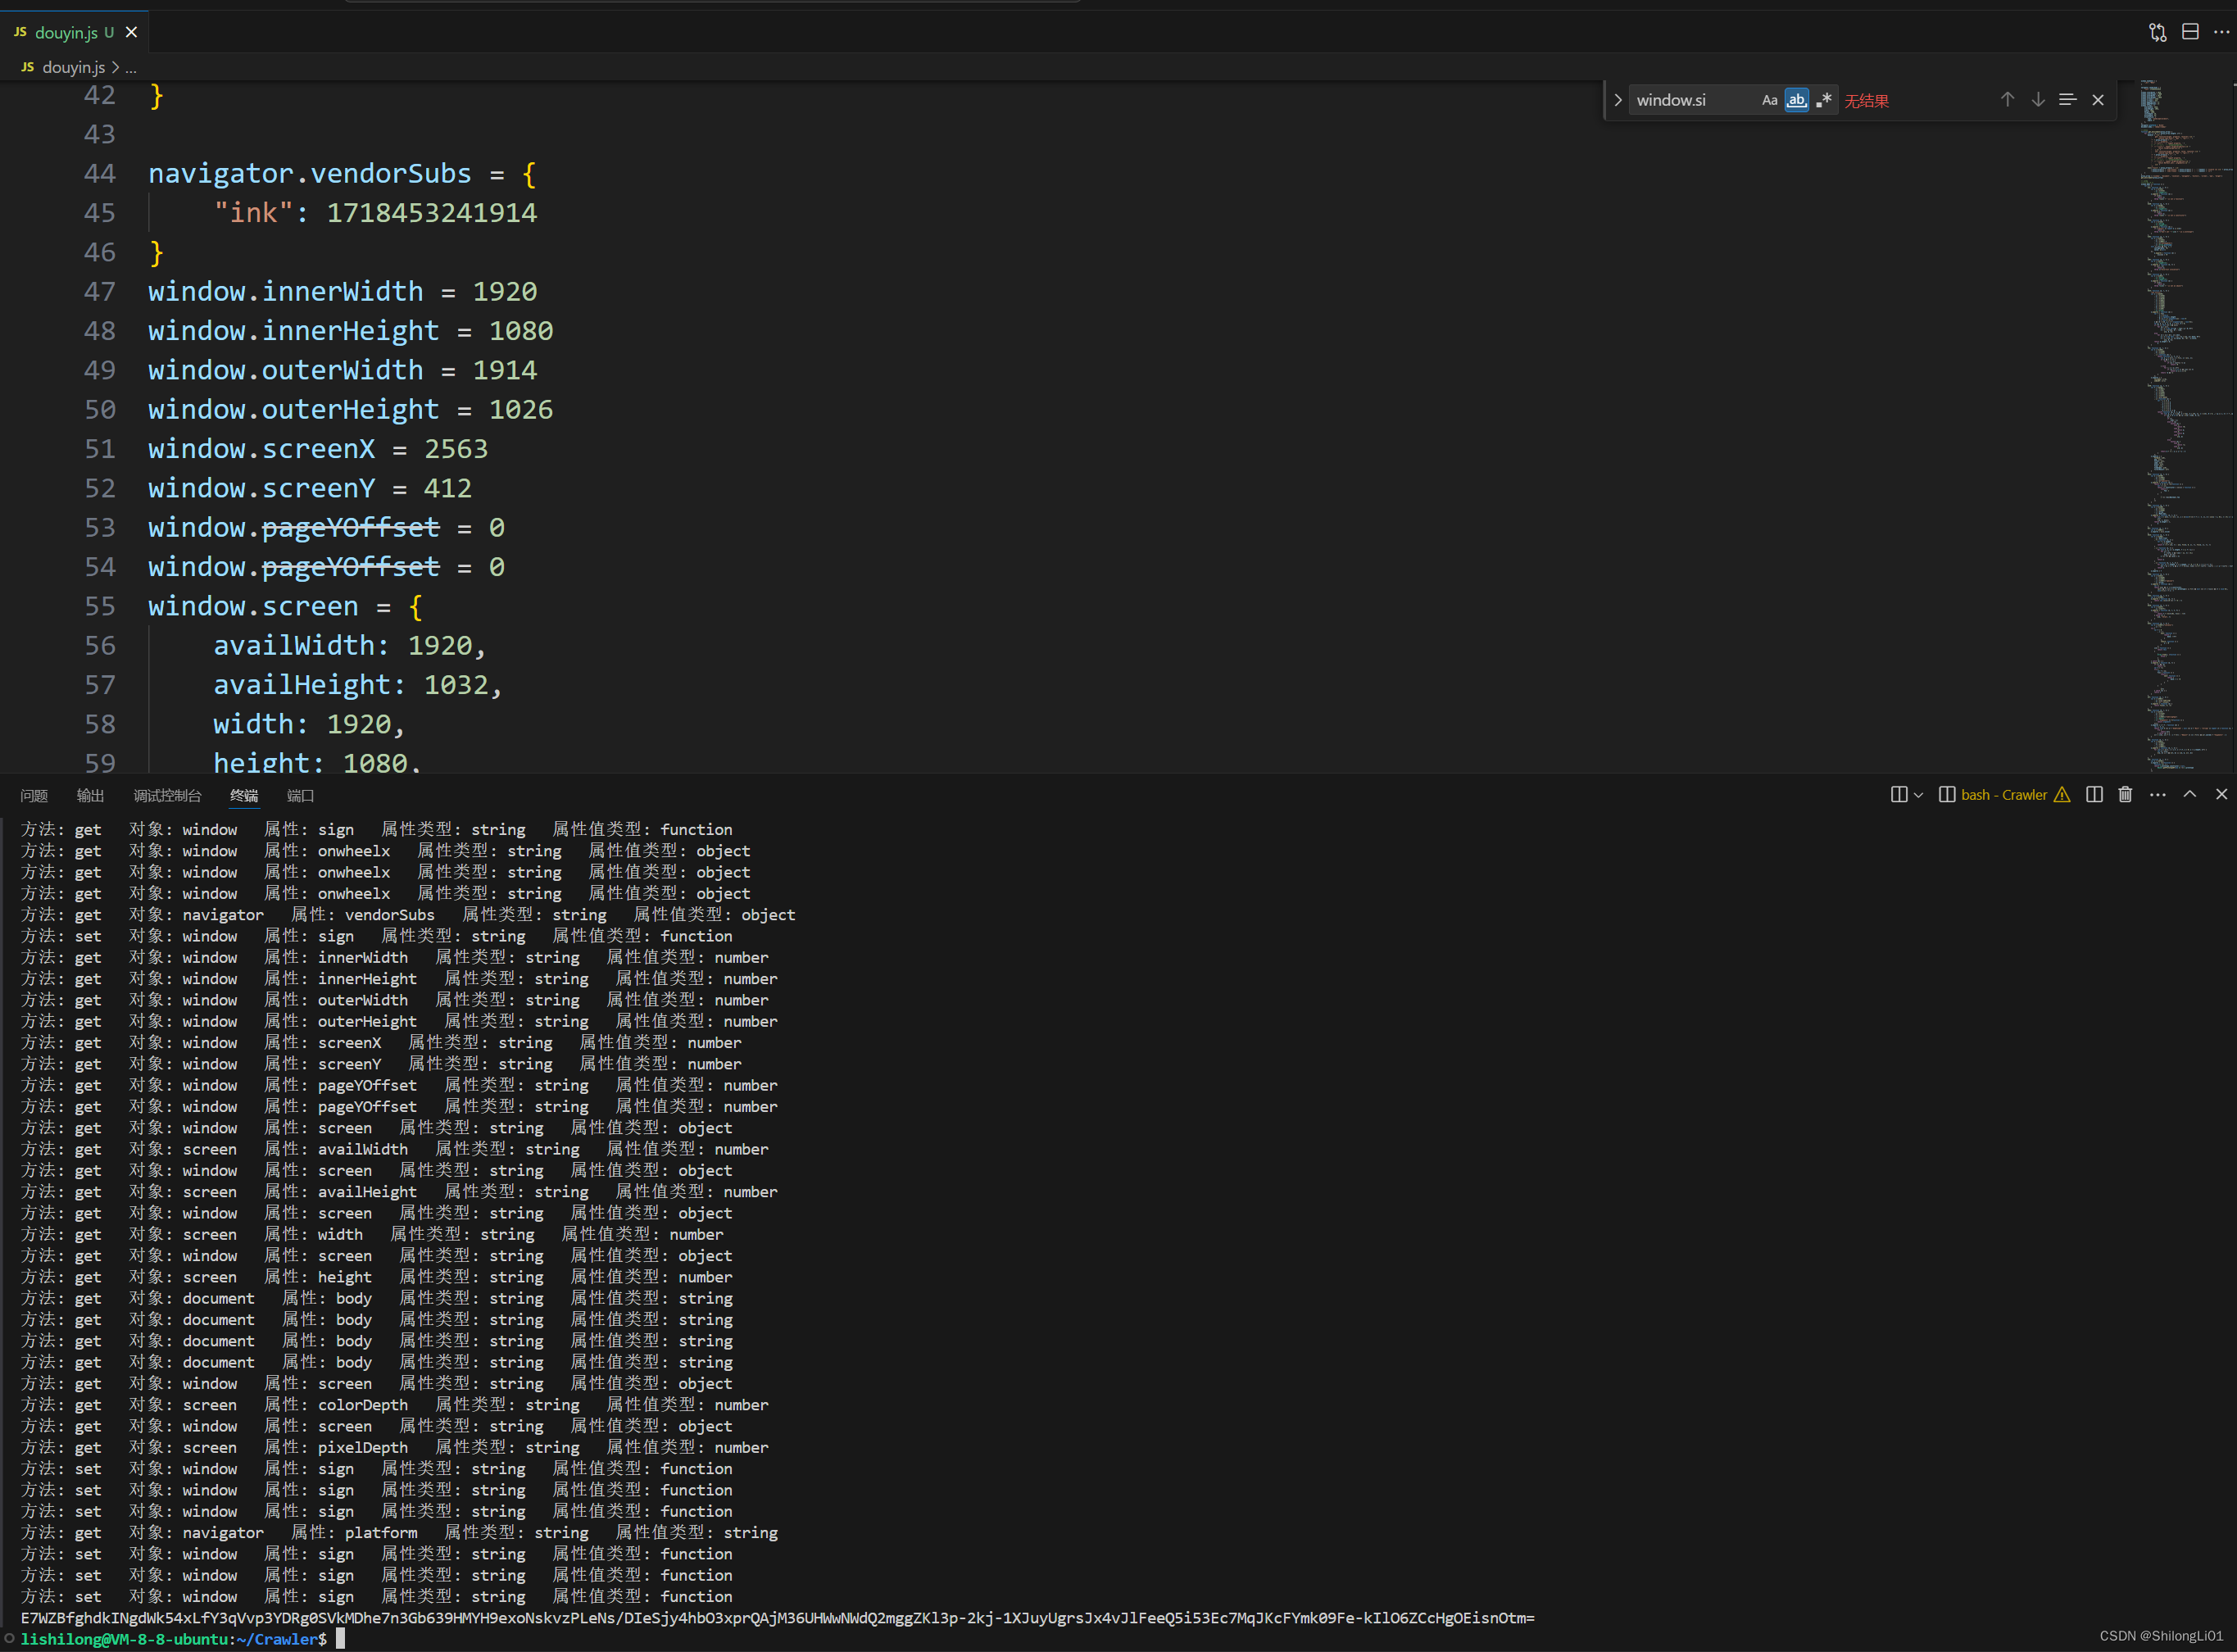Screen dimensions: 2237x1652
Task: Kill terminal with the trash icon
Action: [x=2125, y=795]
